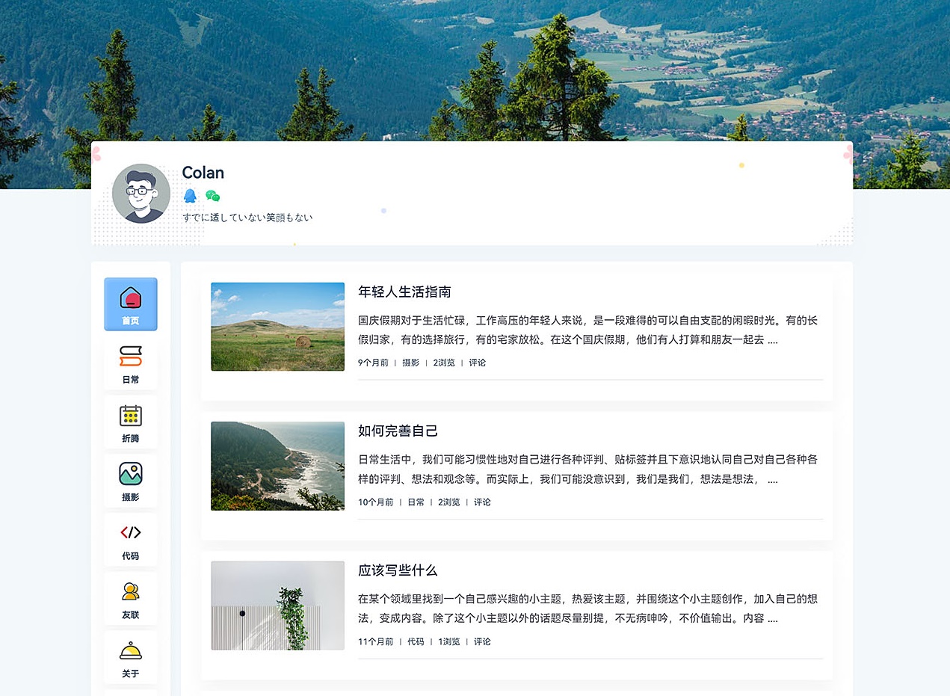Open the 折腾 calendar sidebar item
Viewport: 950px width, 696px height.
pos(131,422)
